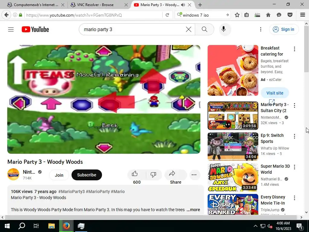Screen dimensions: 309x232
Task: Clear the YouTube search text with X
Action: coord(189,29)
